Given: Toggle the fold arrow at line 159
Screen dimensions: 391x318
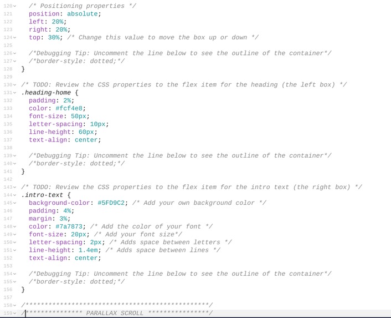Looking at the screenshot, I should point(15,313).
